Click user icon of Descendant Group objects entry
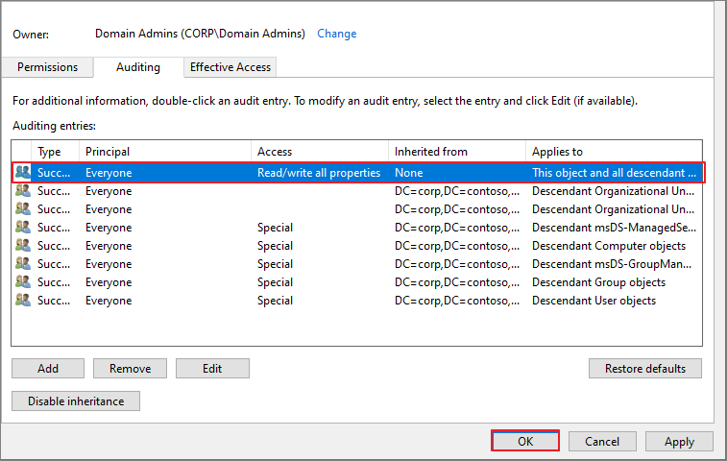The width and height of the screenshot is (727, 461). coord(22,282)
